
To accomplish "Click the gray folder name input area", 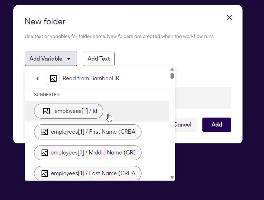I will pyautogui.click(x=203, y=97).
